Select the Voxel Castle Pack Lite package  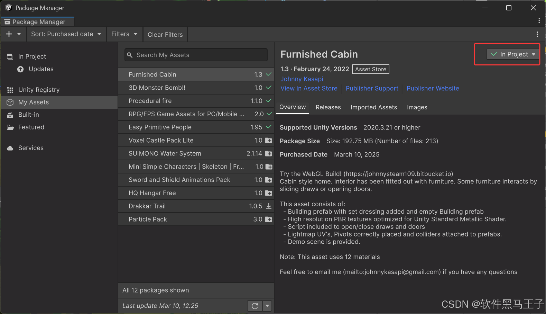(x=196, y=140)
